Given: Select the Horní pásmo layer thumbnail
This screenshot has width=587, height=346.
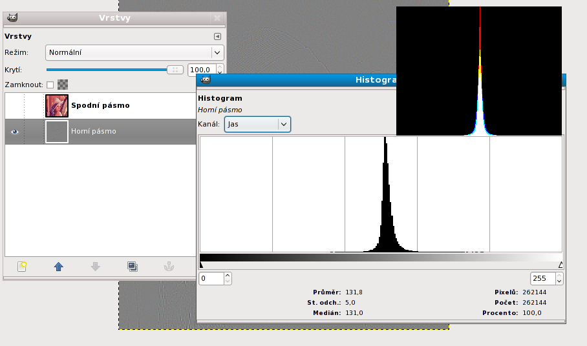Looking at the screenshot, I should pos(57,132).
